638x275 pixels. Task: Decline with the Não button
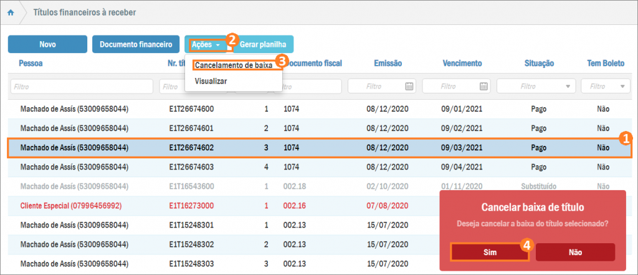(574, 252)
